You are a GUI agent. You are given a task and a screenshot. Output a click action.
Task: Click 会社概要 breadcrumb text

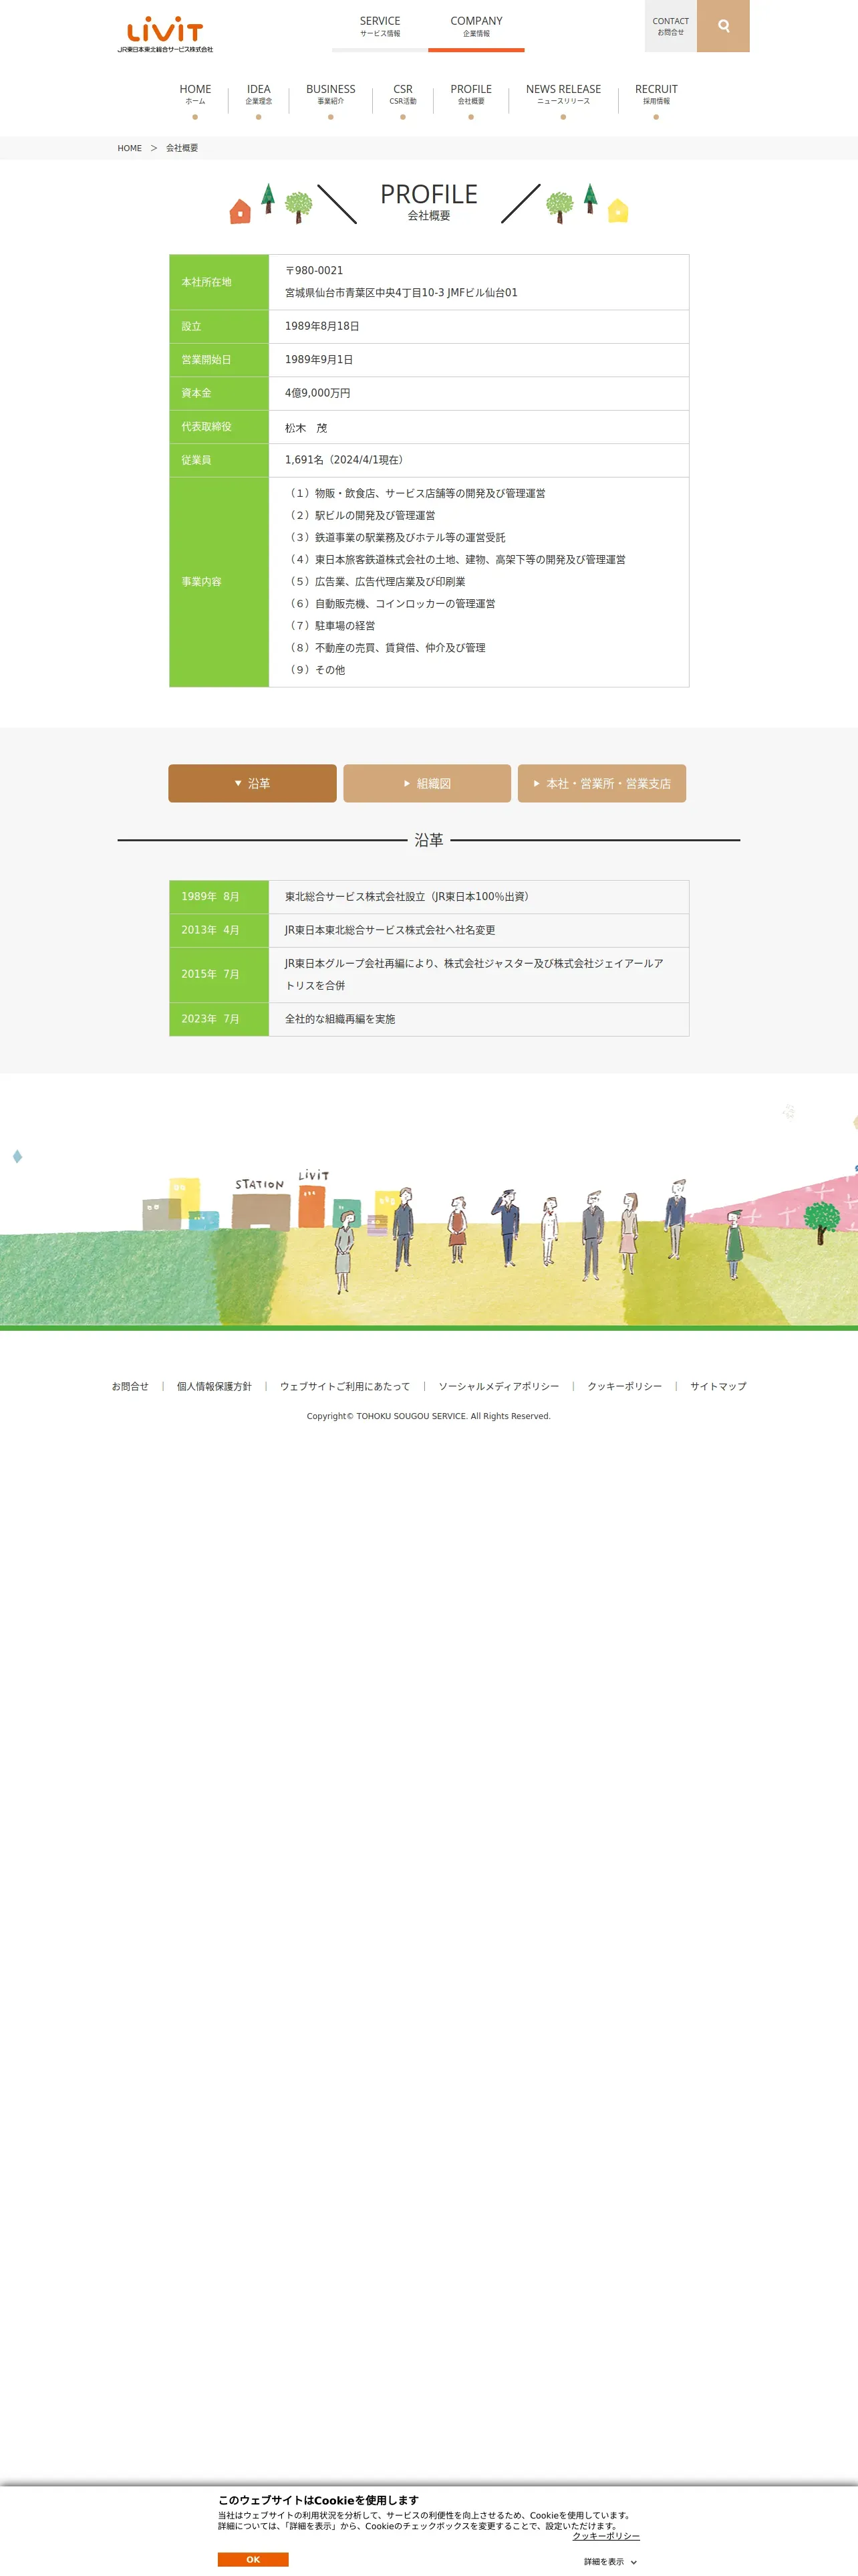(182, 148)
